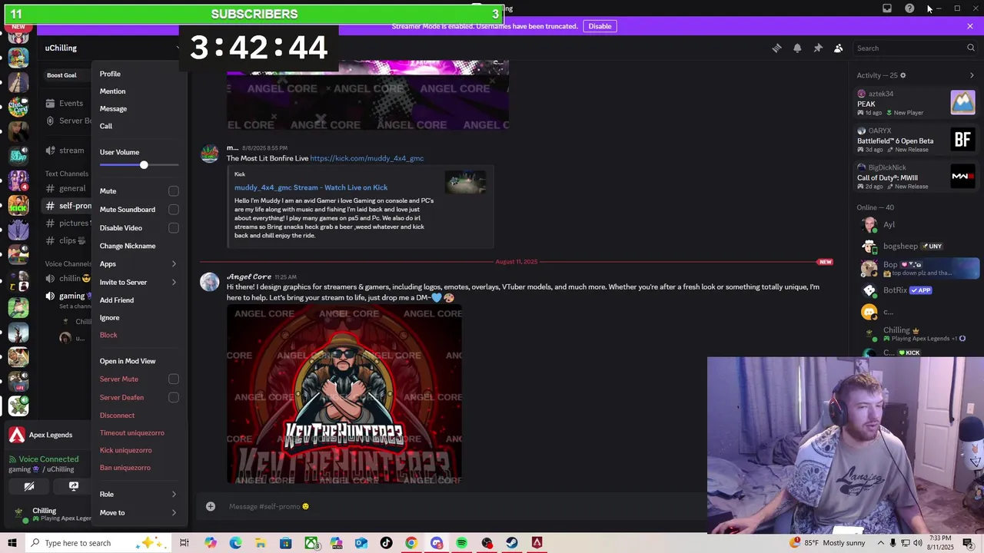Open Outlook from the taskbar
The width and height of the screenshot is (984, 553).
coord(361,543)
